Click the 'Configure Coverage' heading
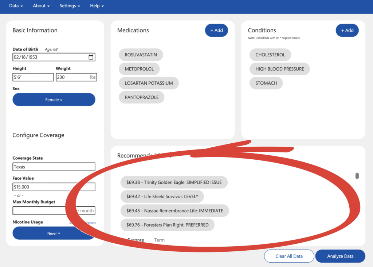 38,135
